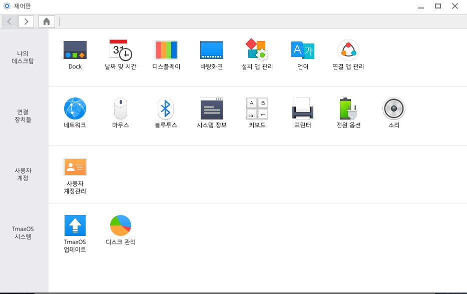467x294 pixels.
Task: Open the Dock settings icon
Action: (75, 50)
